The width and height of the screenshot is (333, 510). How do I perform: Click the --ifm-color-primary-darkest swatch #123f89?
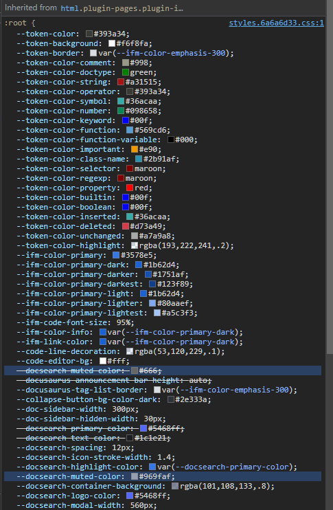(x=152, y=284)
